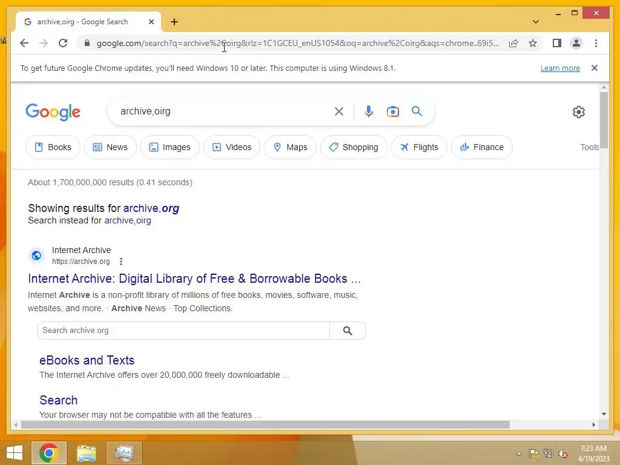Click the browser forward arrow
Image resolution: width=620 pixels, height=465 pixels.
pos(44,43)
